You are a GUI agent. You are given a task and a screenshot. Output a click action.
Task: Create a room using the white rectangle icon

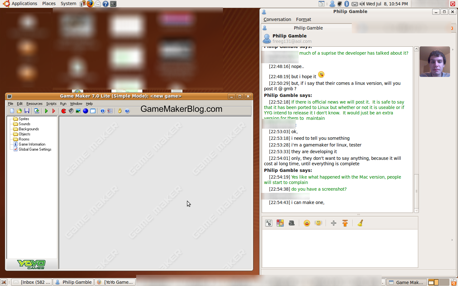click(93, 111)
